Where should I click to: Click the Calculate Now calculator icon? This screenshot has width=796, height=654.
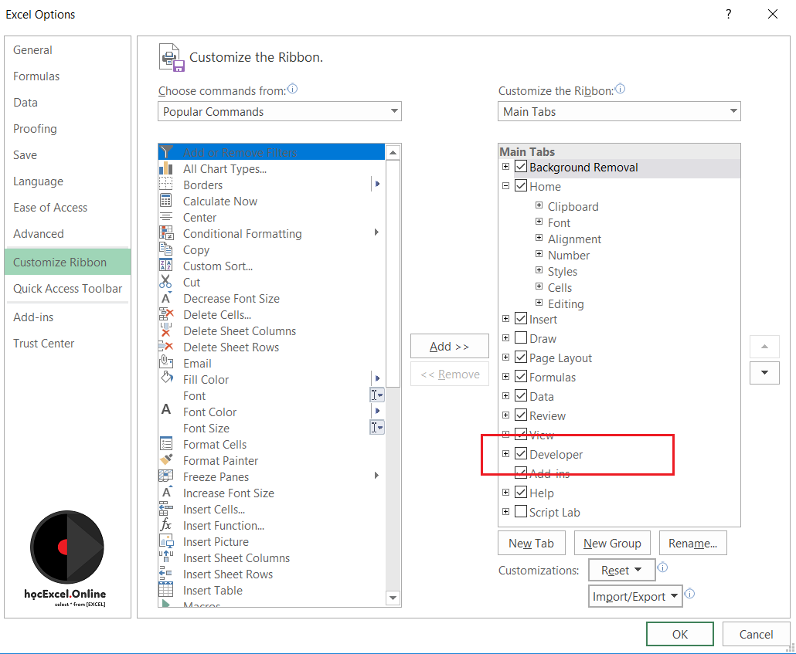166,201
